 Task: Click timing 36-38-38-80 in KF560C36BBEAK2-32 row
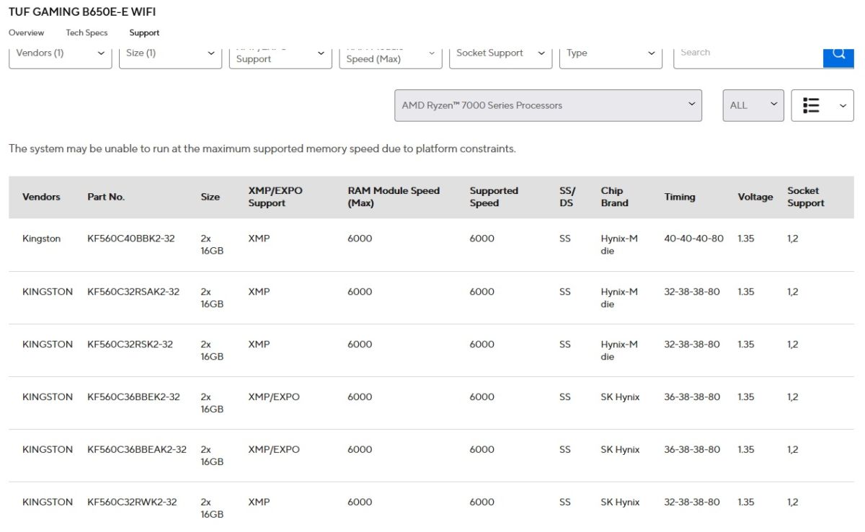click(692, 450)
